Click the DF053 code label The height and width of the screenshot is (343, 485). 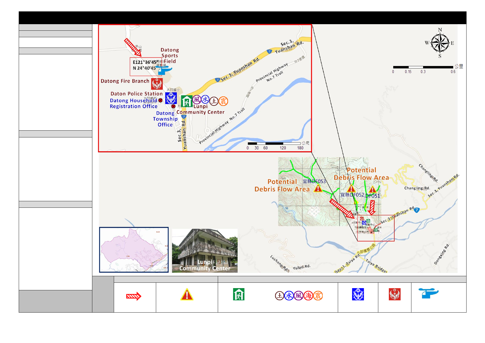pyautogui.click(x=314, y=181)
